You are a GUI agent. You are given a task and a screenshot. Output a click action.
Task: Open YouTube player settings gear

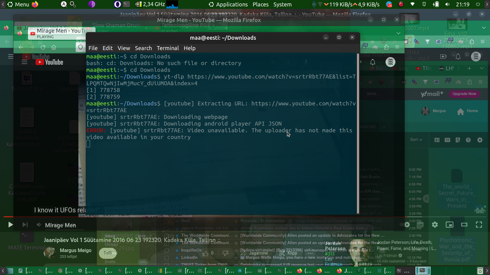pos(435,225)
